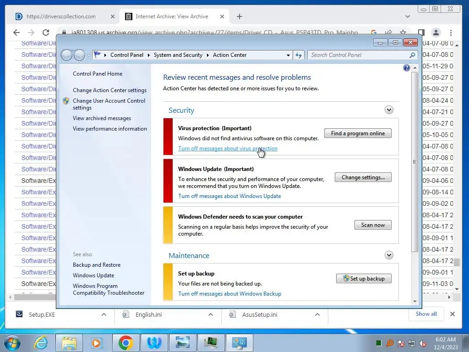Expand the breadcrumb arrow after Control Panel
The image size is (469, 352).
click(x=149, y=55)
